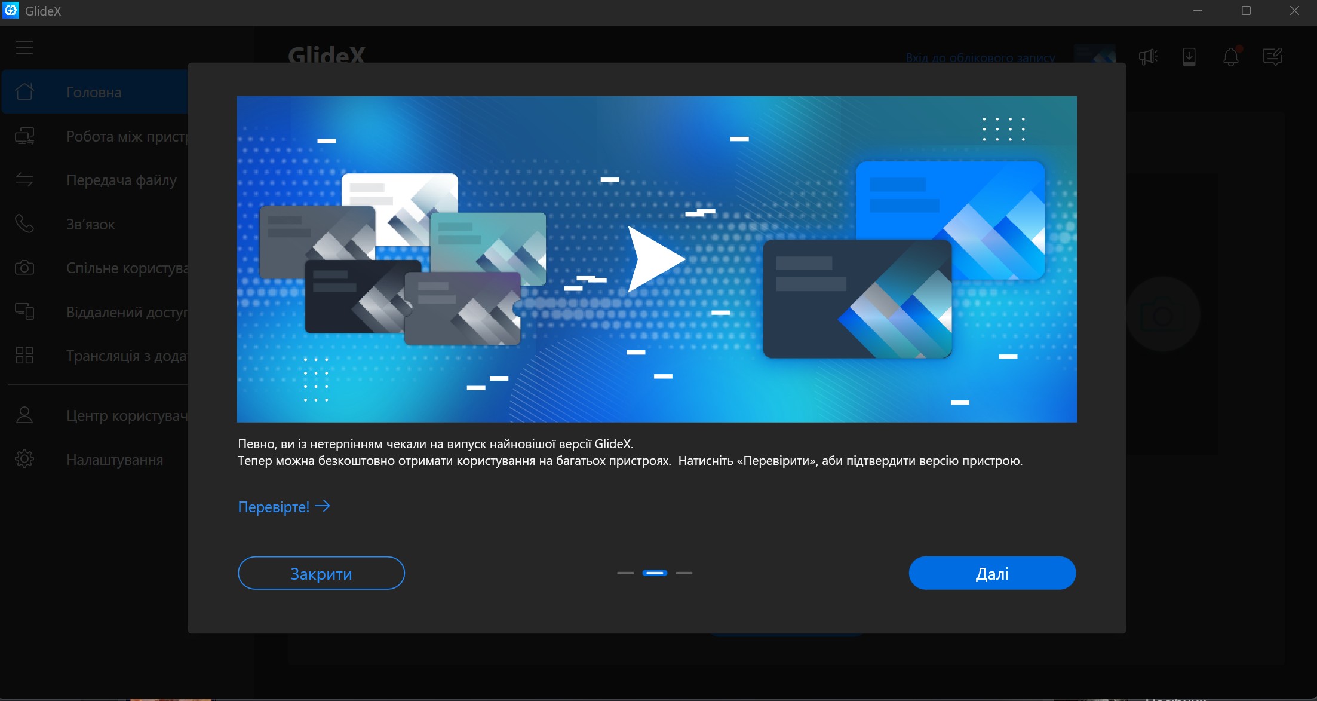Click the file transfer arrows icon

(x=24, y=180)
